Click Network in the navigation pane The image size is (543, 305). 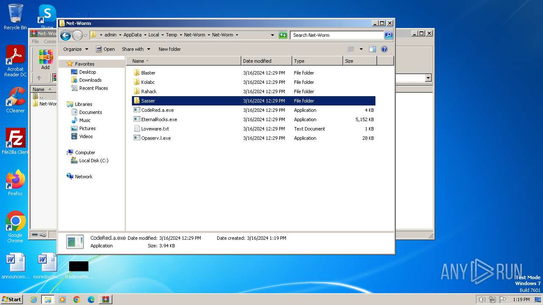[x=84, y=177]
